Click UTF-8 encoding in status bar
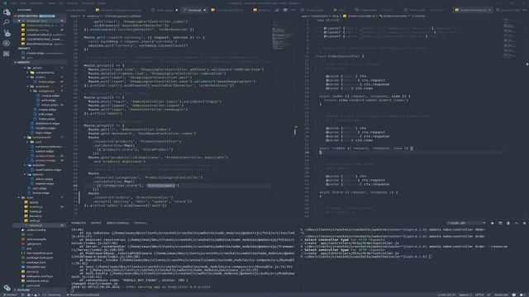This screenshot has width=529, height=297. coord(479,295)
